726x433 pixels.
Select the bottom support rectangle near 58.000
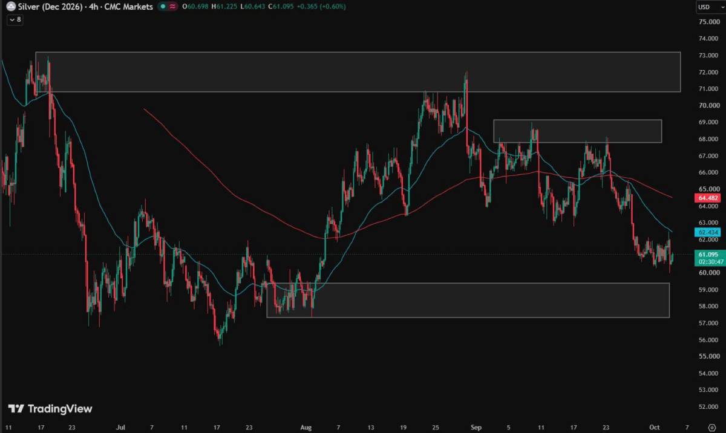coord(468,300)
